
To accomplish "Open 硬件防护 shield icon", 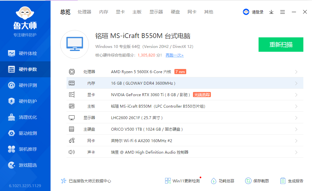I will [x=11, y=101].
